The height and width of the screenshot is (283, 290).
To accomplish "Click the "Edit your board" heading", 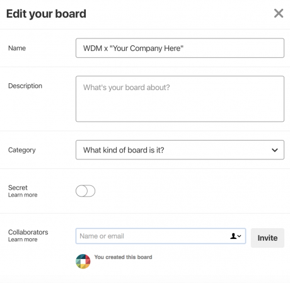I will click(x=46, y=14).
